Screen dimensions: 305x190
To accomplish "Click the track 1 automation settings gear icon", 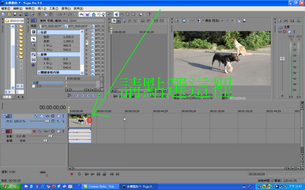I will point(53,116).
